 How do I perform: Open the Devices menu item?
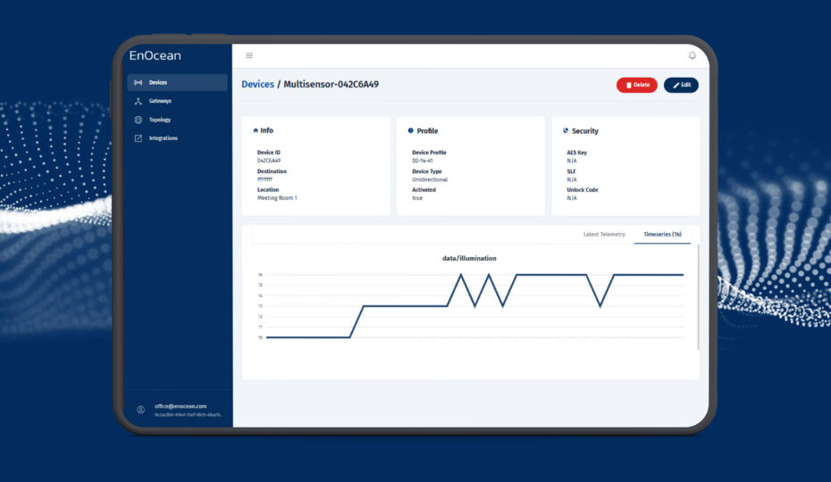pos(177,83)
